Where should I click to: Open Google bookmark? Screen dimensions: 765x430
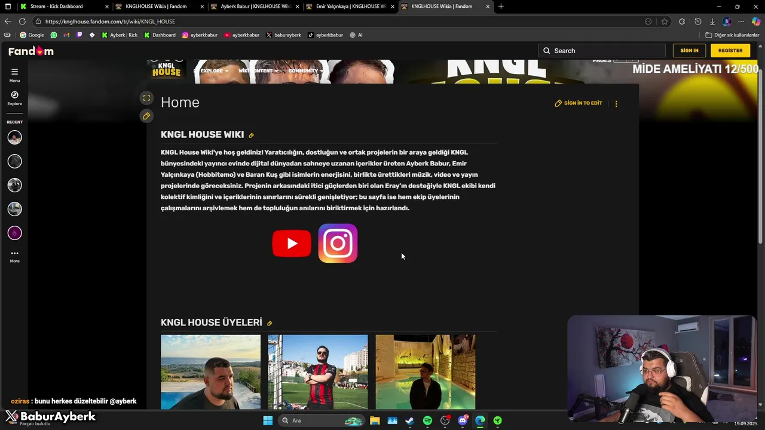pos(32,35)
